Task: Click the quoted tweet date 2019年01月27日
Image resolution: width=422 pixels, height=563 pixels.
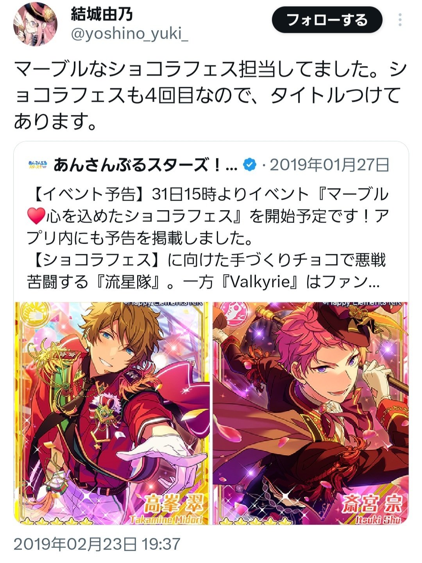Action: (329, 165)
